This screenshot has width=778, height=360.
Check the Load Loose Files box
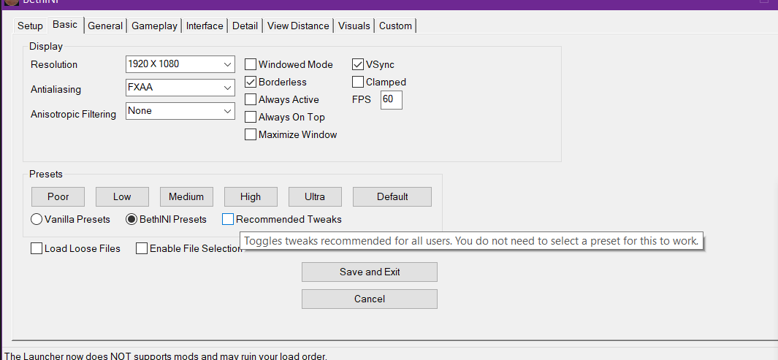click(x=37, y=248)
